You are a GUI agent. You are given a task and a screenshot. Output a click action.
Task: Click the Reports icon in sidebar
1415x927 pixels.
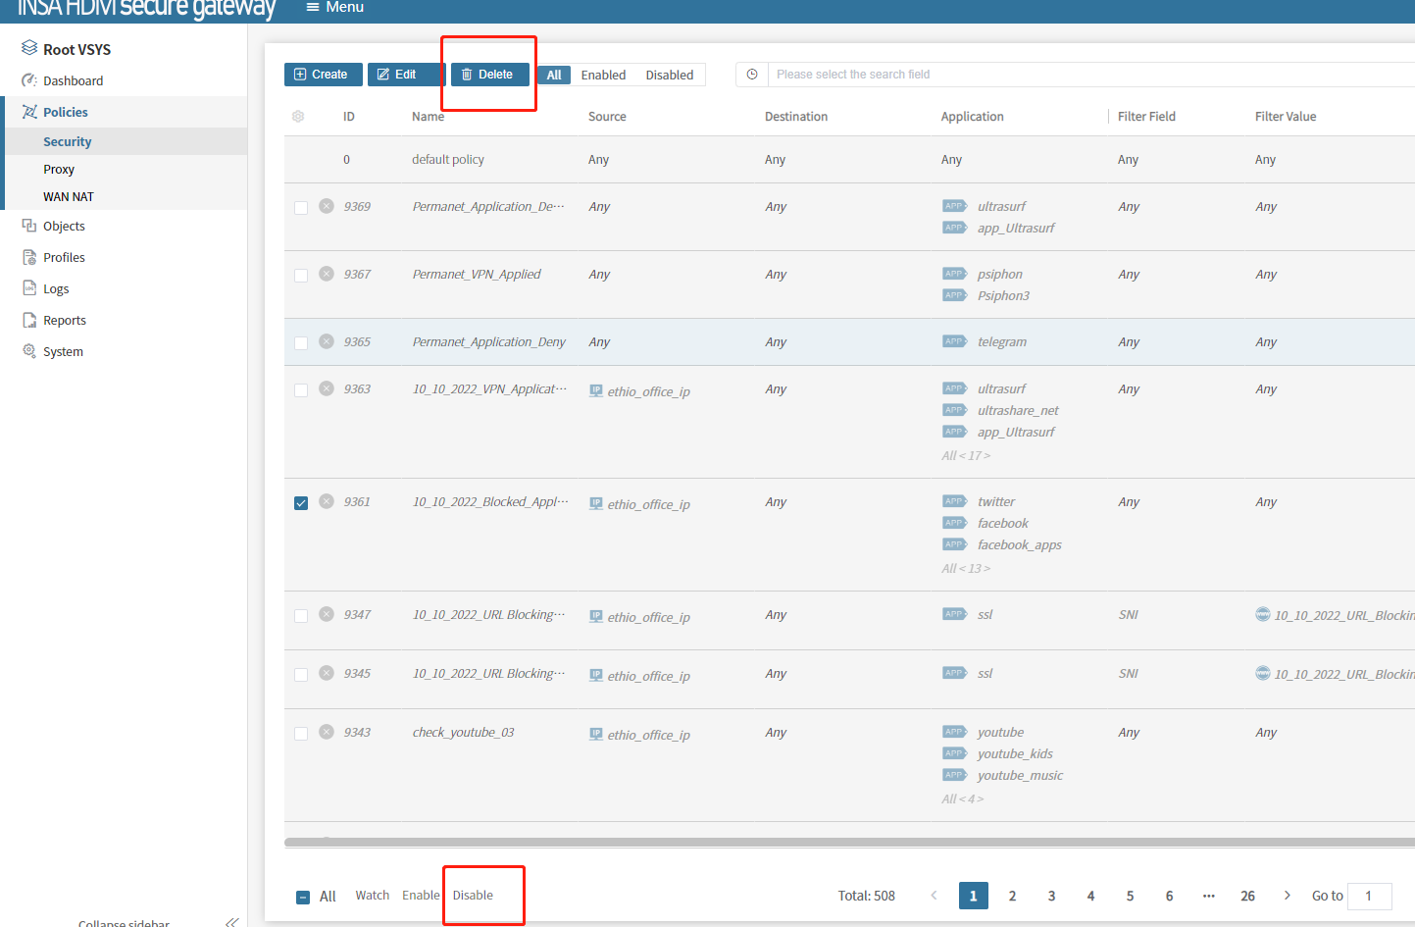tap(29, 320)
